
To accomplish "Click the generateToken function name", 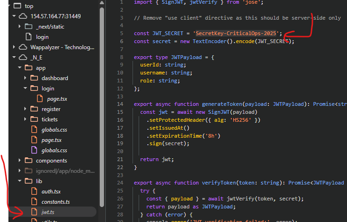I will [x=222, y=104].
